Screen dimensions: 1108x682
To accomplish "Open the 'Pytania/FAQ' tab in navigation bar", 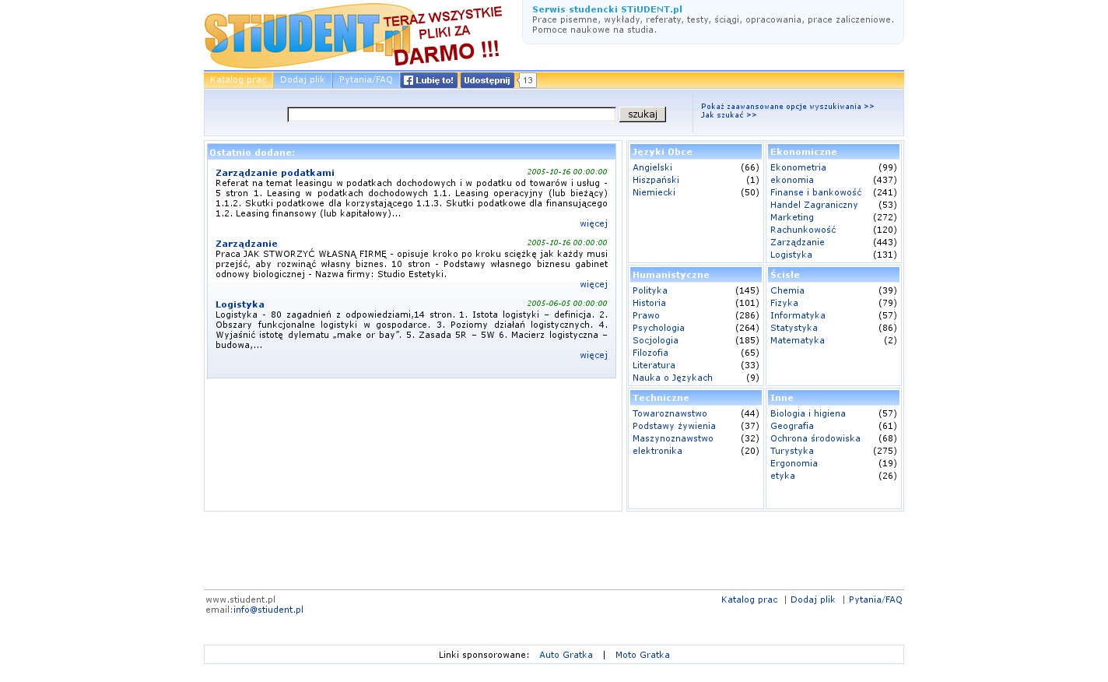I will coord(366,80).
